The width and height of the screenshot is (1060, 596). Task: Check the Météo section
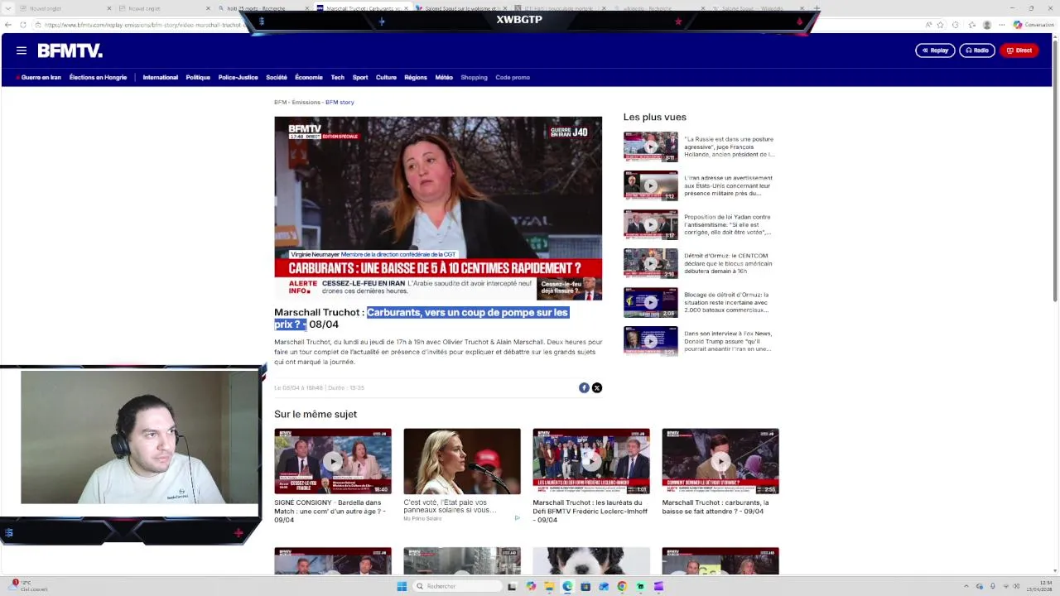click(x=444, y=77)
